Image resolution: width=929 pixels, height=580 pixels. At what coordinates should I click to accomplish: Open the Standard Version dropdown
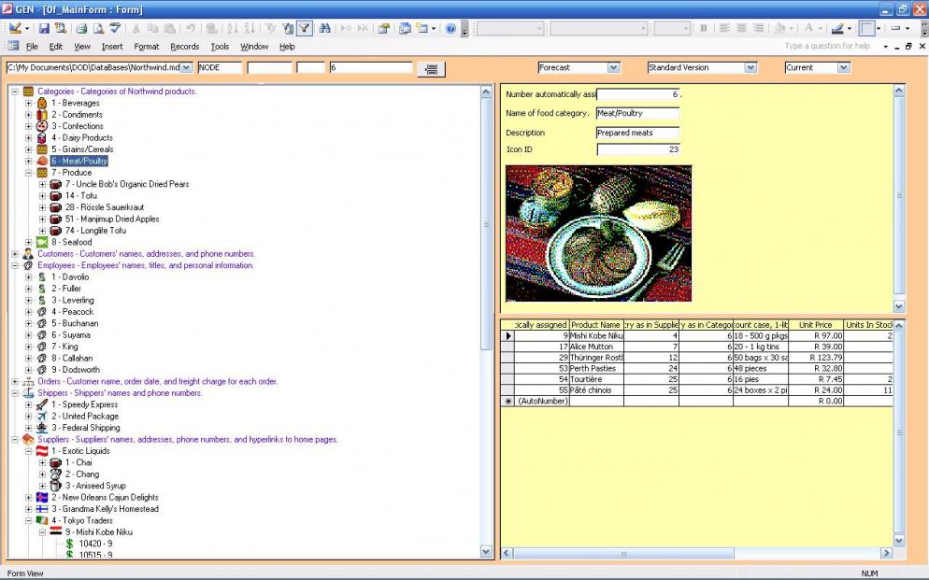750,67
